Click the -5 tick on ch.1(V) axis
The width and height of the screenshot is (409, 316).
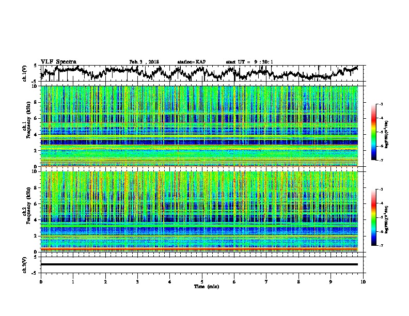coord(34,81)
